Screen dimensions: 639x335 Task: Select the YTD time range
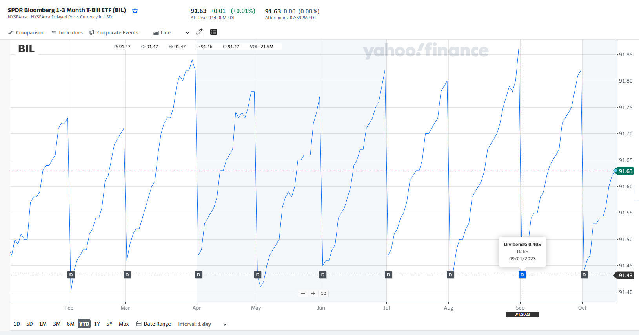(84, 324)
